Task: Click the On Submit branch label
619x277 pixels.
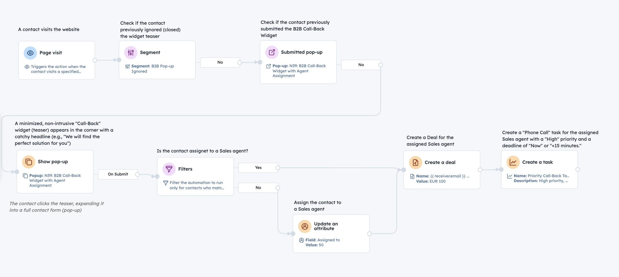Action: point(118,174)
